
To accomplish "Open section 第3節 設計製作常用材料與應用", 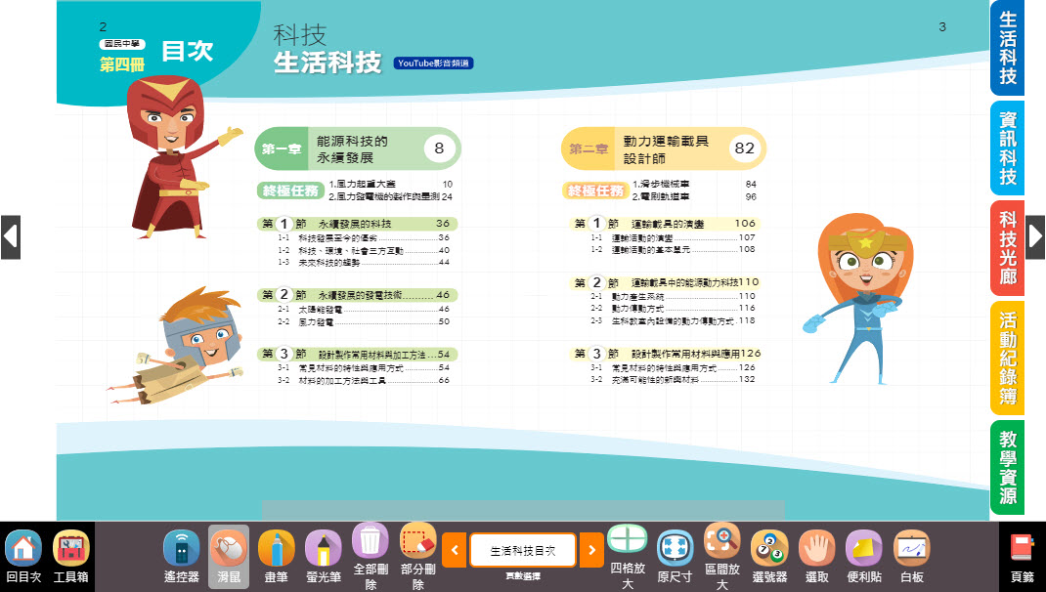I will [x=665, y=354].
